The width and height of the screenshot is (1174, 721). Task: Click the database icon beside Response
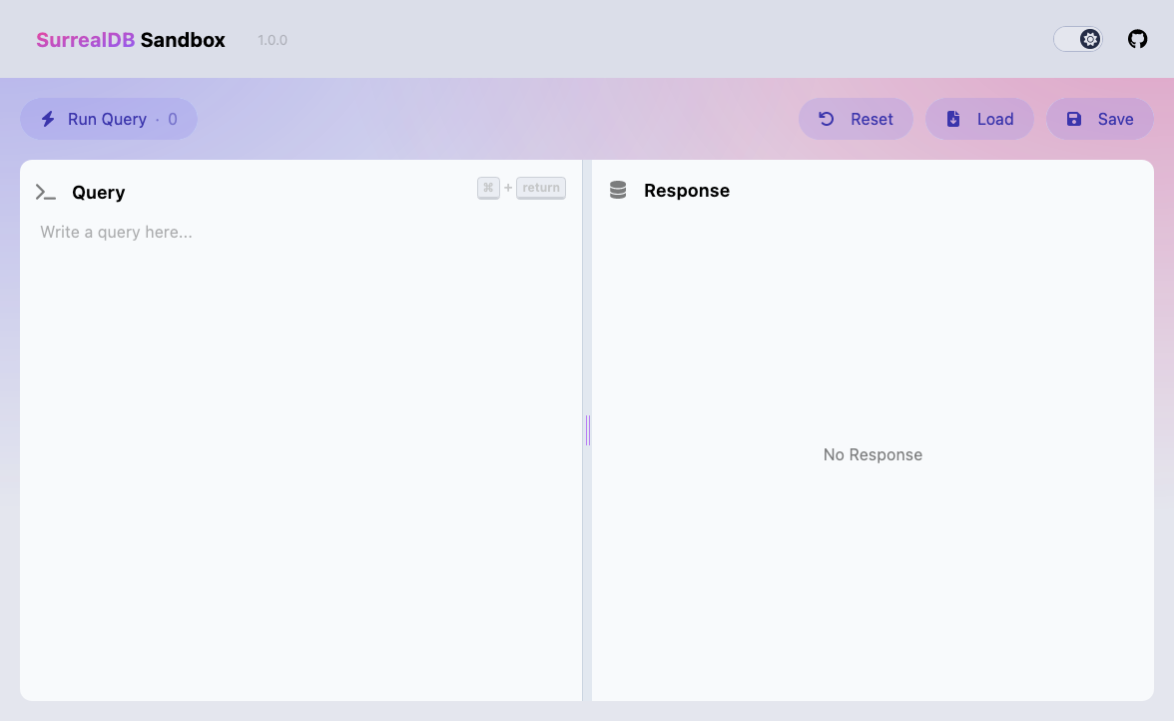pos(618,190)
